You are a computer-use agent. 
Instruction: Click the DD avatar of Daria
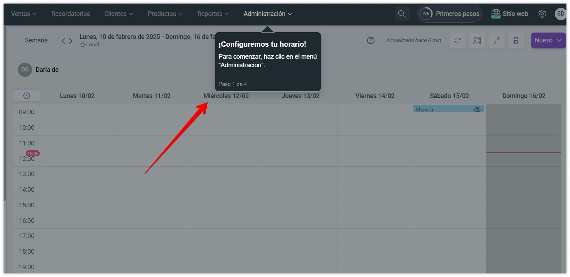25,70
